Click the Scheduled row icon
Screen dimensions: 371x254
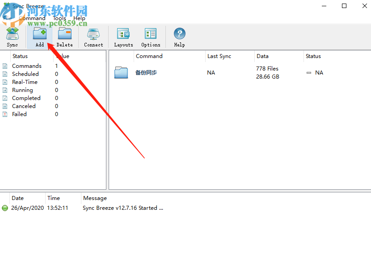[x=5, y=74]
